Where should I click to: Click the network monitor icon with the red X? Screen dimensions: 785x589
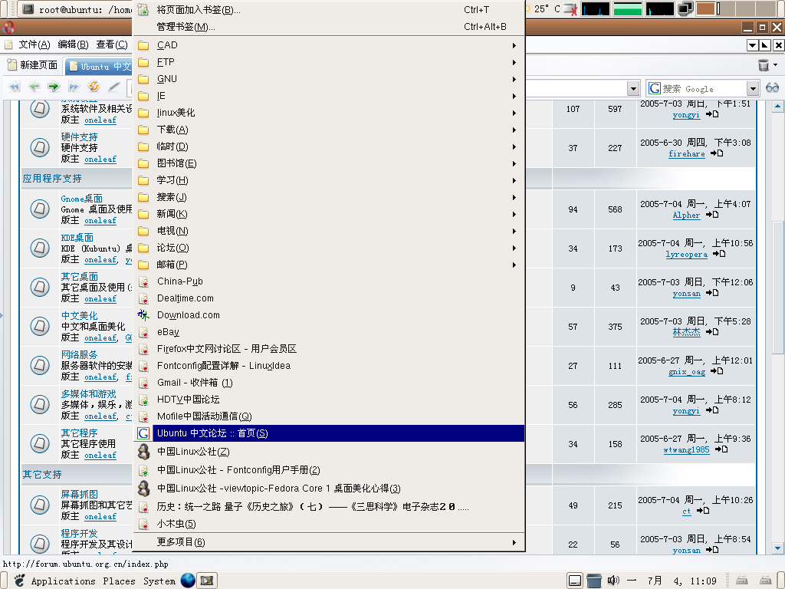click(x=570, y=9)
